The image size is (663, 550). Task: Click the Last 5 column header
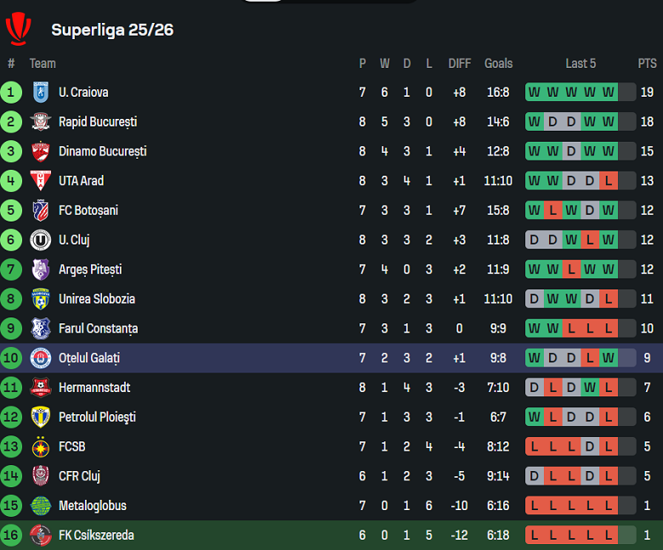[x=581, y=64]
